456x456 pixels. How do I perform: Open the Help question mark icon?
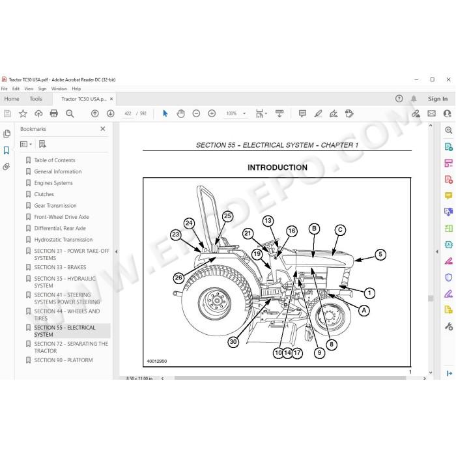point(399,98)
